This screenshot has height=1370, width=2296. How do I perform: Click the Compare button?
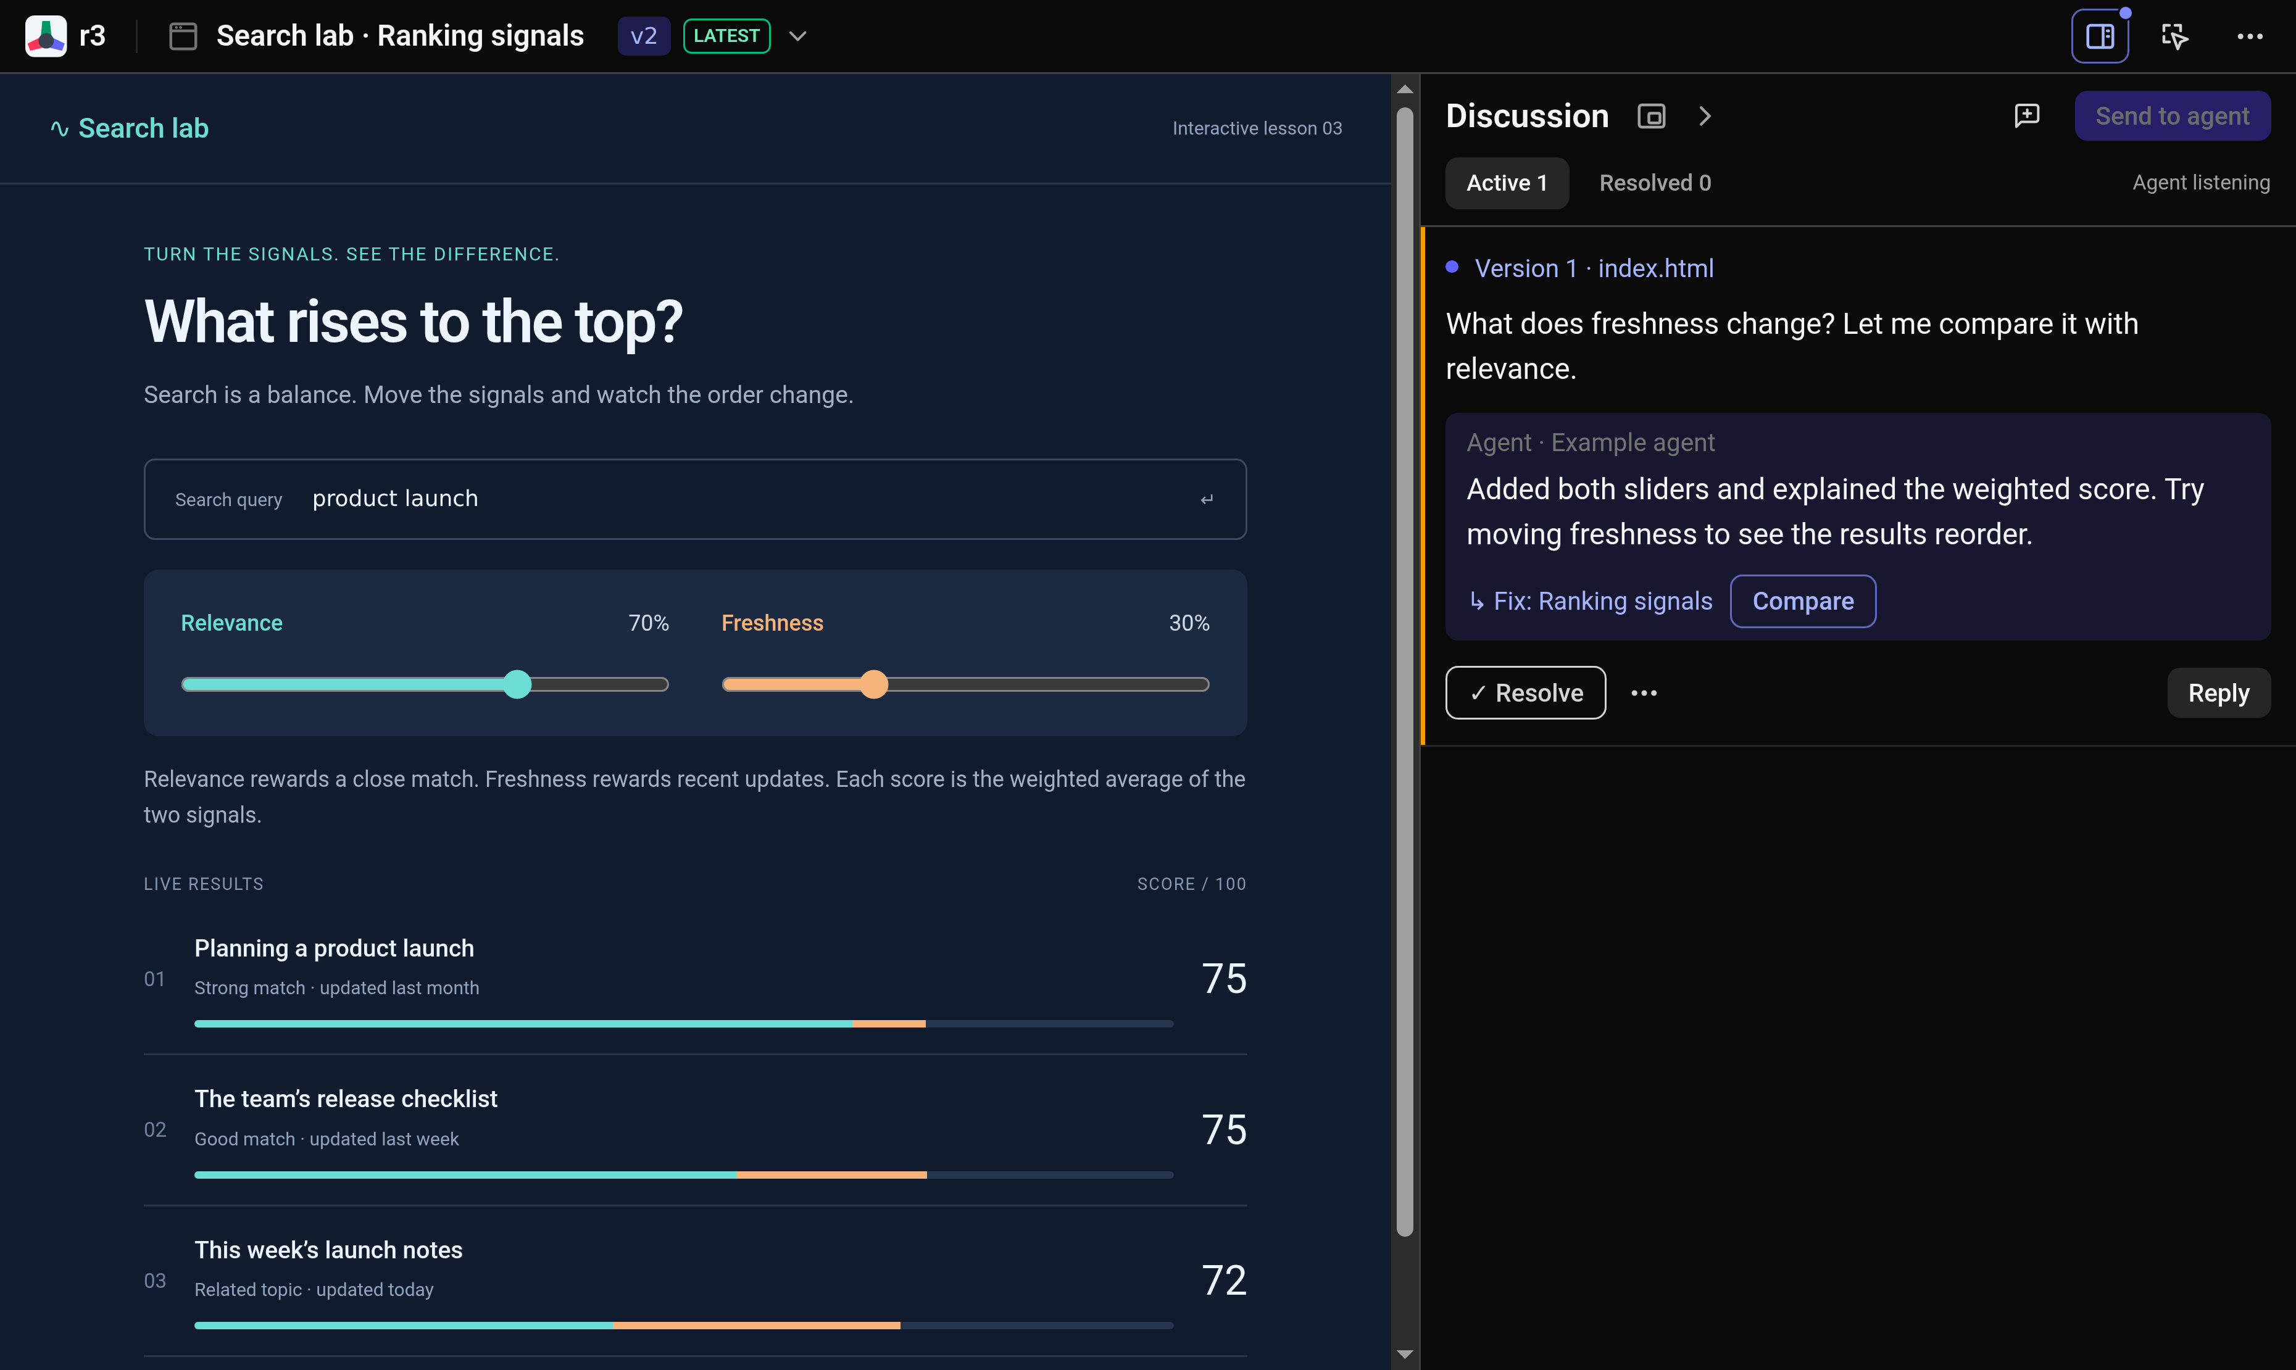pyautogui.click(x=1802, y=601)
